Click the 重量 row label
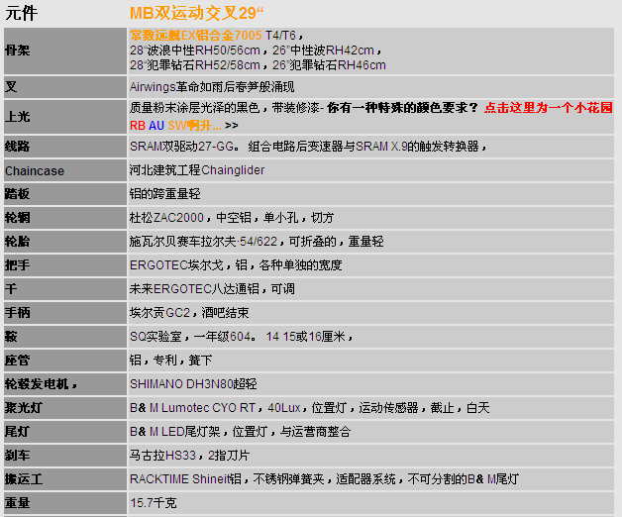Screen dimensions: 622x517 click(17, 503)
